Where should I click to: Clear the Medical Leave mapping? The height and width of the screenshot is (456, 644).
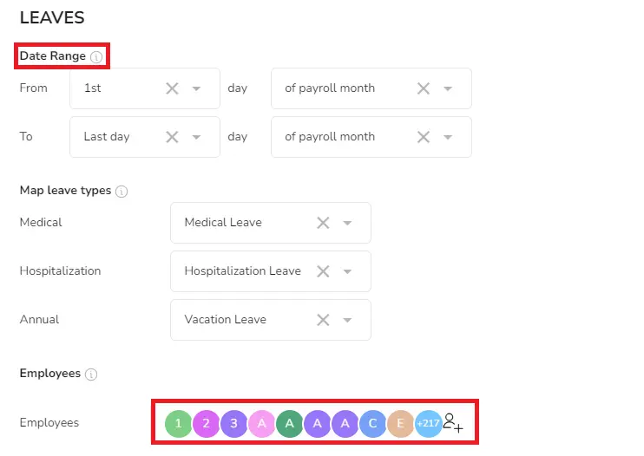click(323, 223)
